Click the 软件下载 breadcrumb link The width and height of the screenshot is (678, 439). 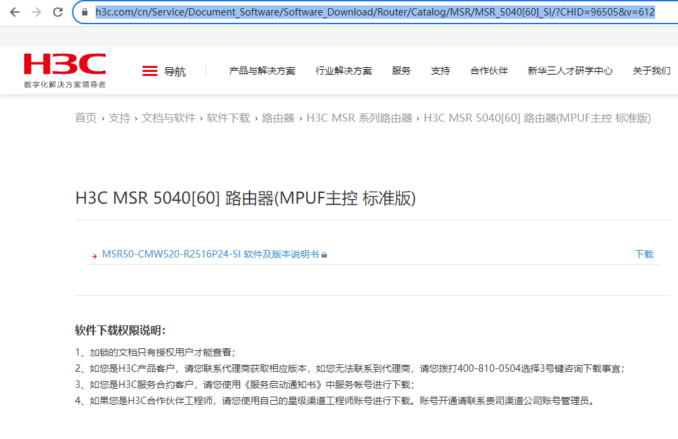pos(228,118)
